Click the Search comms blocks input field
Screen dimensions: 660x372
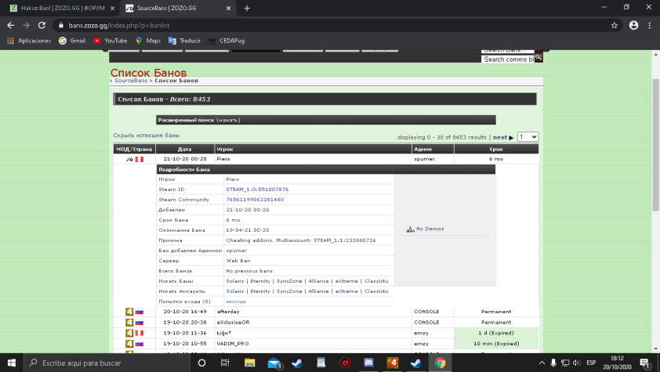coord(507,60)
